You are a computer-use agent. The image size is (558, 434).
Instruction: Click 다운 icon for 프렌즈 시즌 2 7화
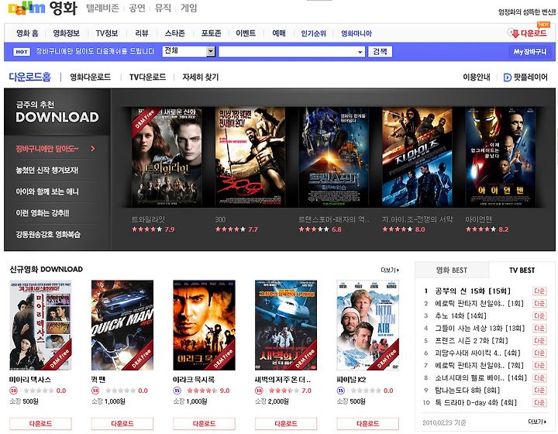(539, 340)
